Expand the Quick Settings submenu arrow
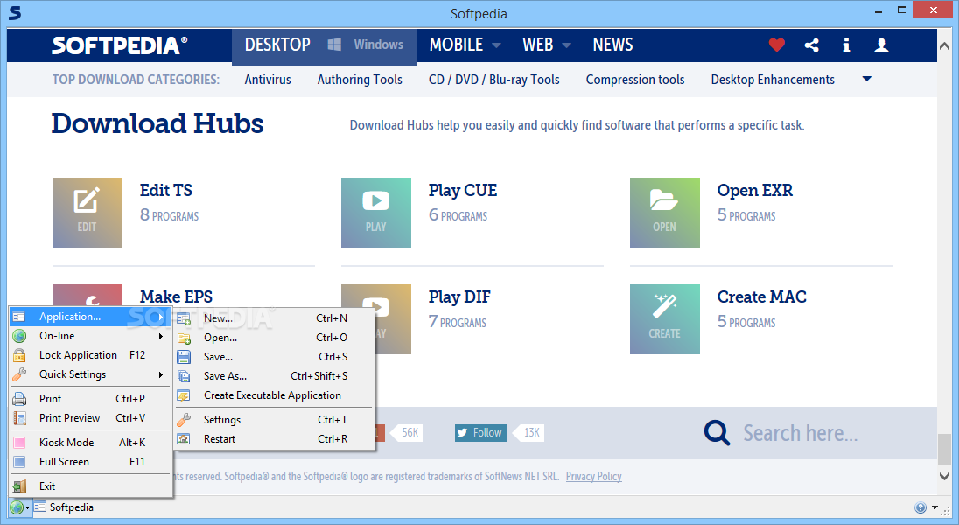This screenshot has height=525, width=959. tap(161, 374)
